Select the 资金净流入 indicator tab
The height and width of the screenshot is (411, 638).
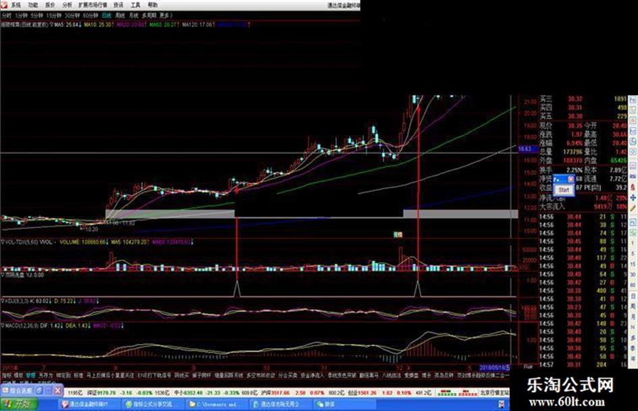(x=312, y=375)
